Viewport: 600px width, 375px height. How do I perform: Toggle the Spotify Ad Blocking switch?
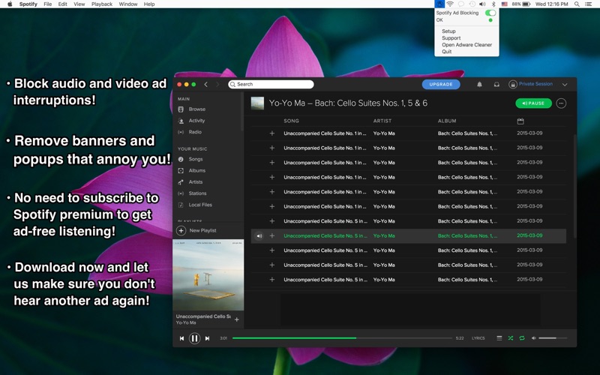click(x=490, y=13)
